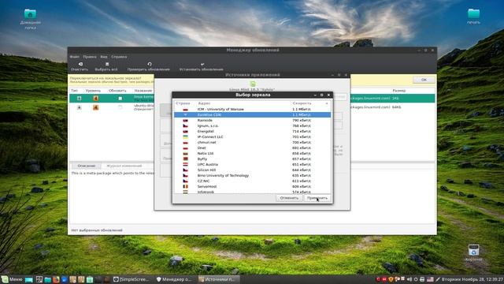Screen dimensions: 504x284
Task: Open the Домашняя папка desktop folder icon
Action: pyautogui.click(x=31, y=19)
